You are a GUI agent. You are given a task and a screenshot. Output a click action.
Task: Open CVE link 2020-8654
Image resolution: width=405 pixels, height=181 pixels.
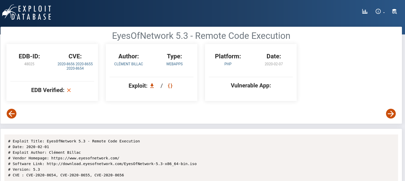click(x=75, y=68)
